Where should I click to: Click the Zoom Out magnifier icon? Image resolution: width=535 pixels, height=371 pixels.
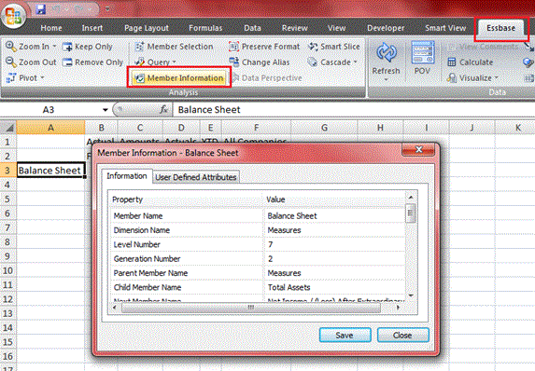pos(11,62)
